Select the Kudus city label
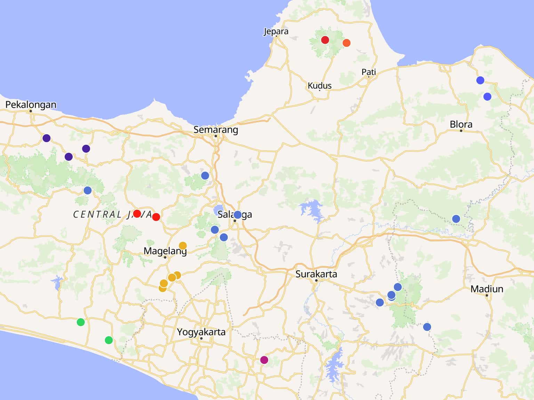Screen dimensions: 534x400 click(319, 85)
